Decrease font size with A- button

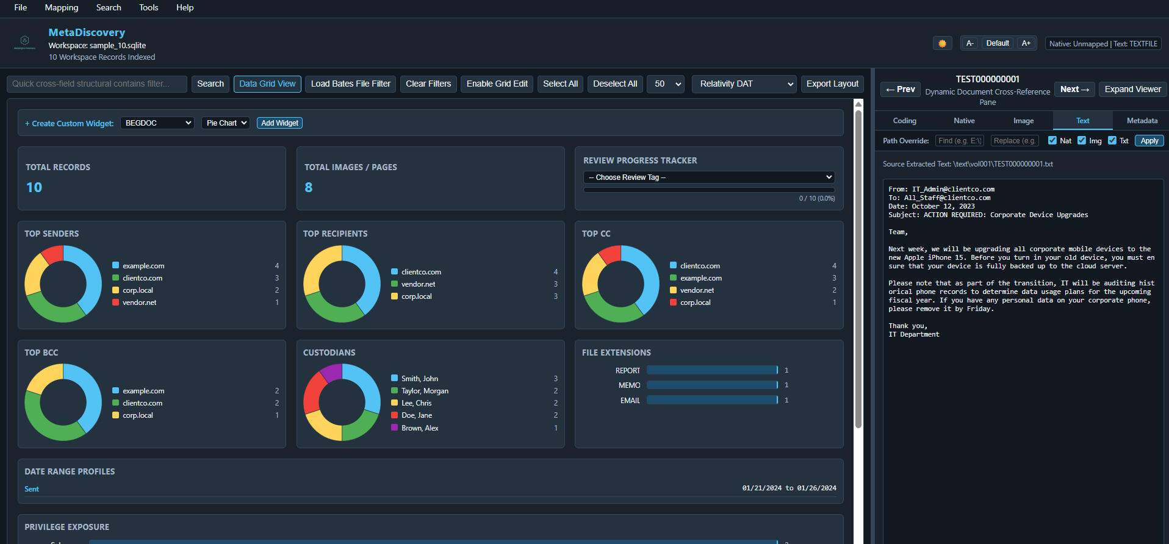pyautogui.click(x=969, y=43)
